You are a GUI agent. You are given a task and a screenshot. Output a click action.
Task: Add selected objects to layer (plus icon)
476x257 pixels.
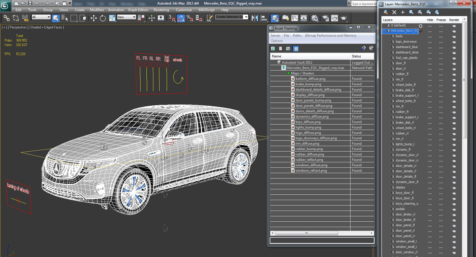click(403, 12)
